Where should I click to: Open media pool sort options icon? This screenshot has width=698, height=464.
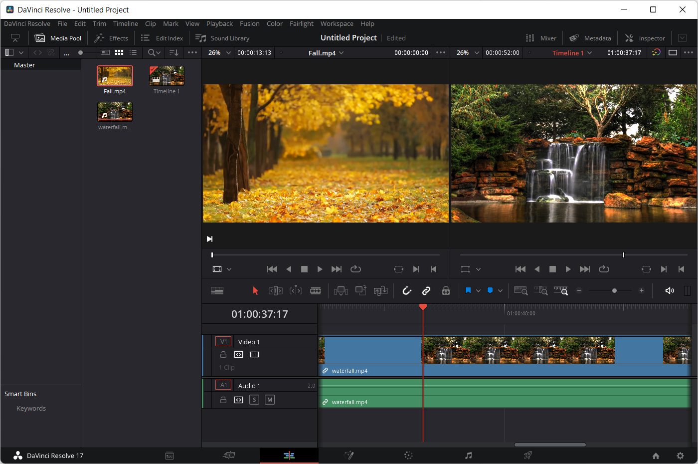[x=174, y=52]
